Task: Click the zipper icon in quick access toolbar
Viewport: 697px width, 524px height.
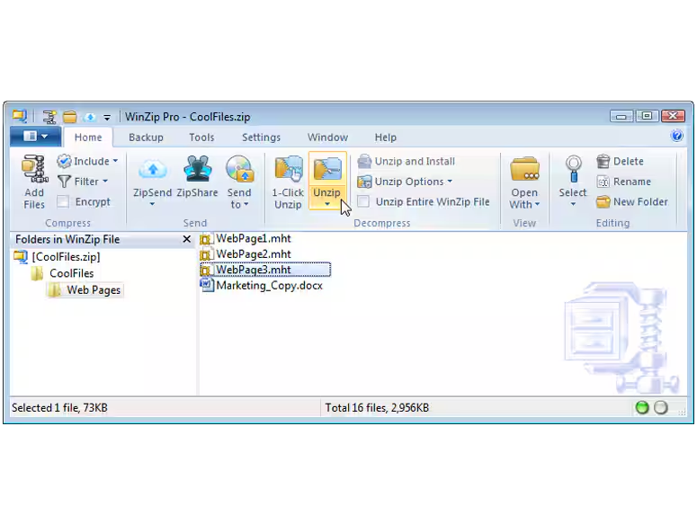Action: pos(49,117)
